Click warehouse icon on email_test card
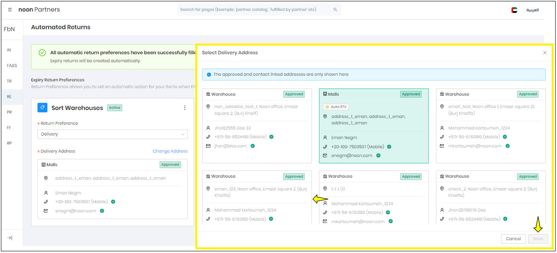The width and height of the screenshot is (557, 253). click(x=442, y=94)
